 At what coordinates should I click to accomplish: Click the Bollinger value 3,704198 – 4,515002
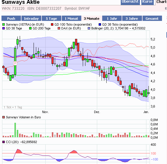coord(130,28)
